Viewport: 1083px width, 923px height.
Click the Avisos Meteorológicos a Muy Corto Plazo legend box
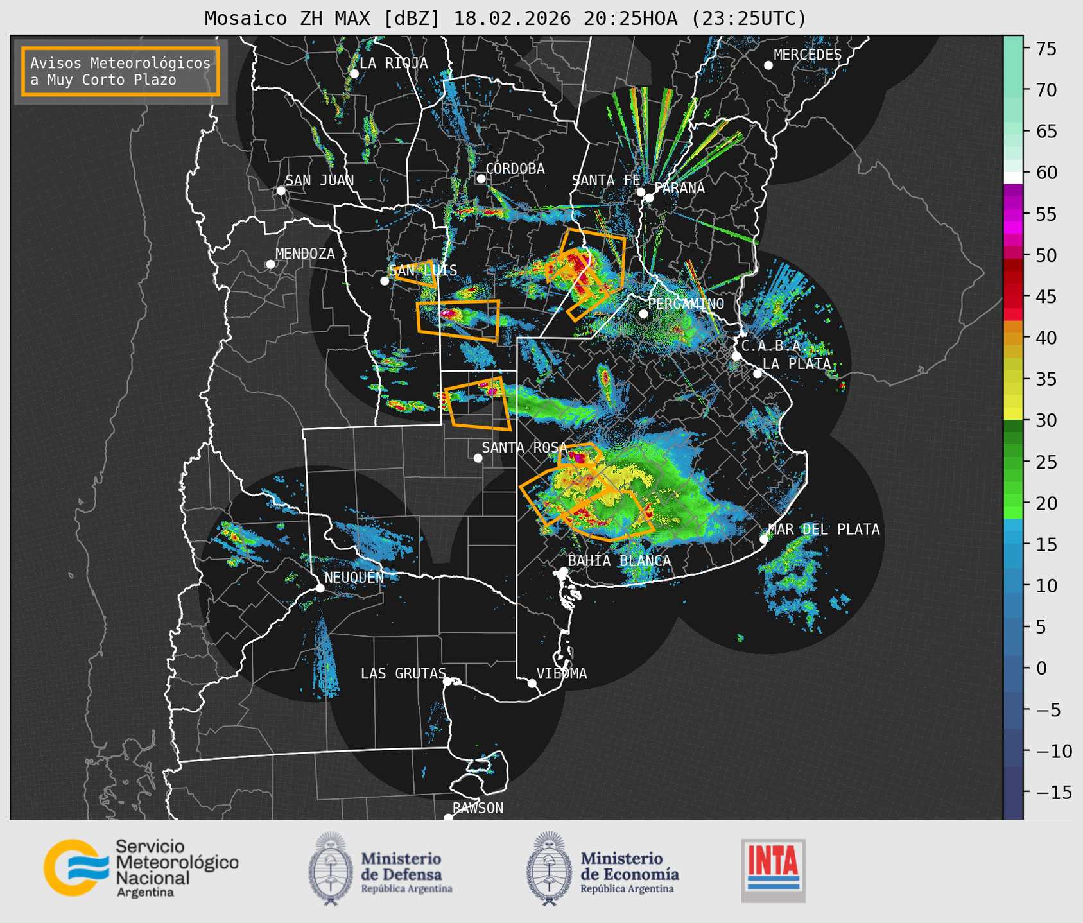point(121,71)
